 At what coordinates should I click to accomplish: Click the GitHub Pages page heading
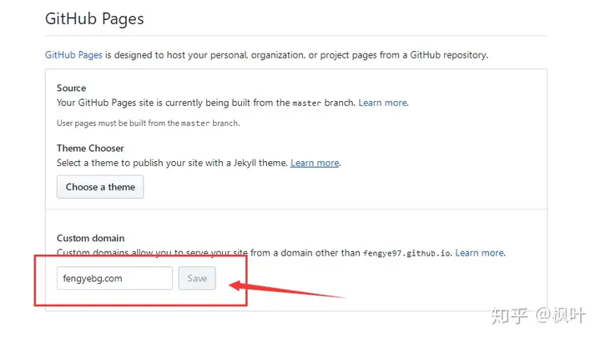(94, 19)
